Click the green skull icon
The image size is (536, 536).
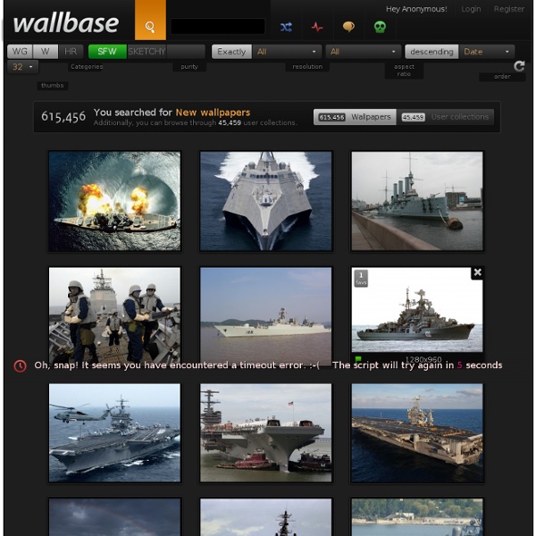pyautogui.click(x=380, y=27)
